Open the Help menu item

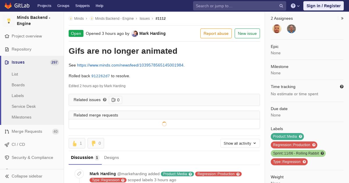(x=99, y=6)
